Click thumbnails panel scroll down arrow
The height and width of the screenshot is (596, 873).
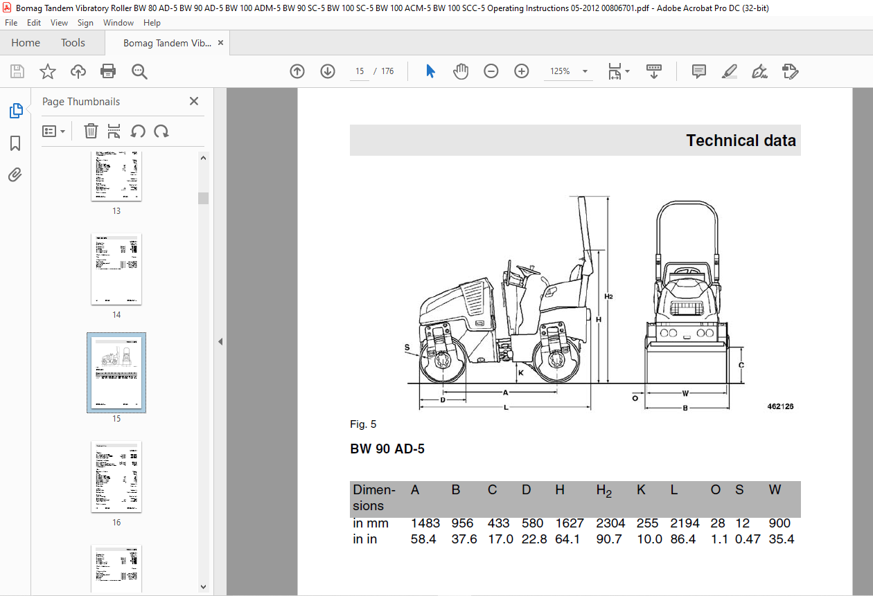[x=203, y=586]
